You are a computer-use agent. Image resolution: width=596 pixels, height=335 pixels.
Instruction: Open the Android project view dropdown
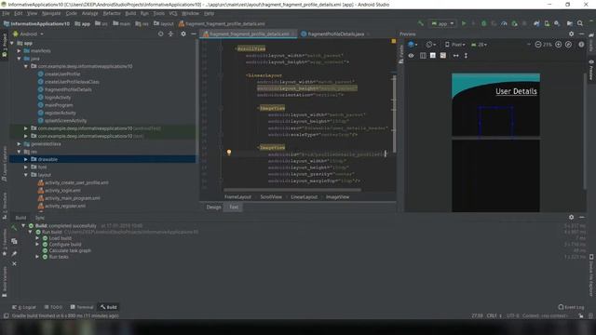coord(29,33)
